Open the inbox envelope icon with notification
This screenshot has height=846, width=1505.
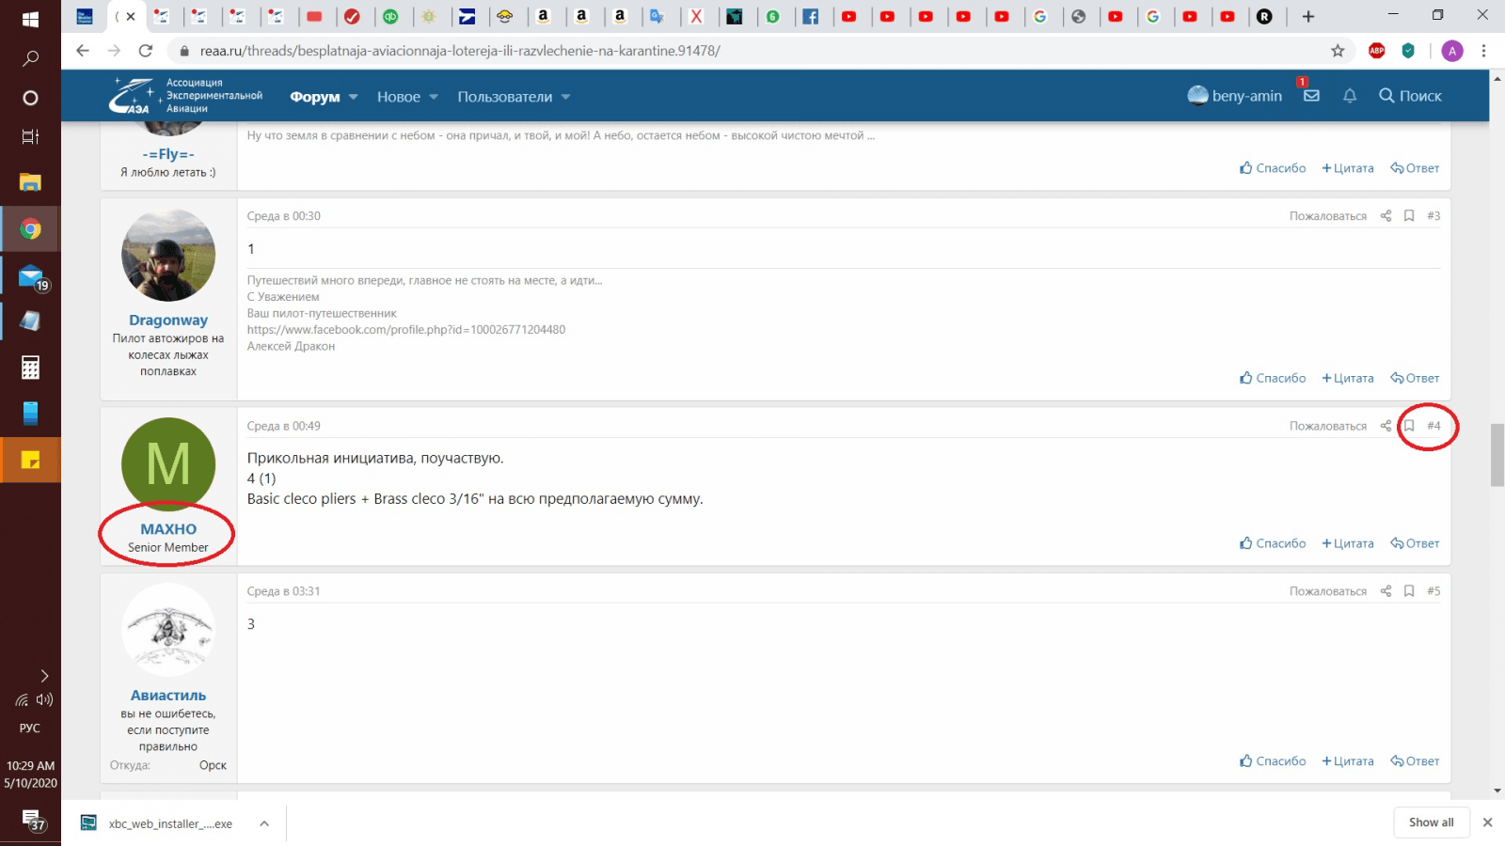(1311, 96)
